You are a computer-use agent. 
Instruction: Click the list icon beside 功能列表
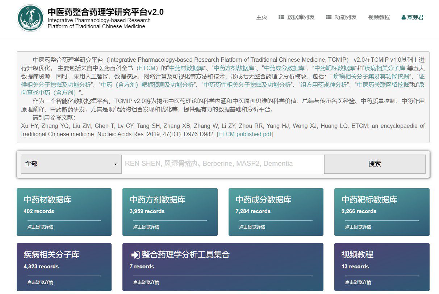coord(329,17)
